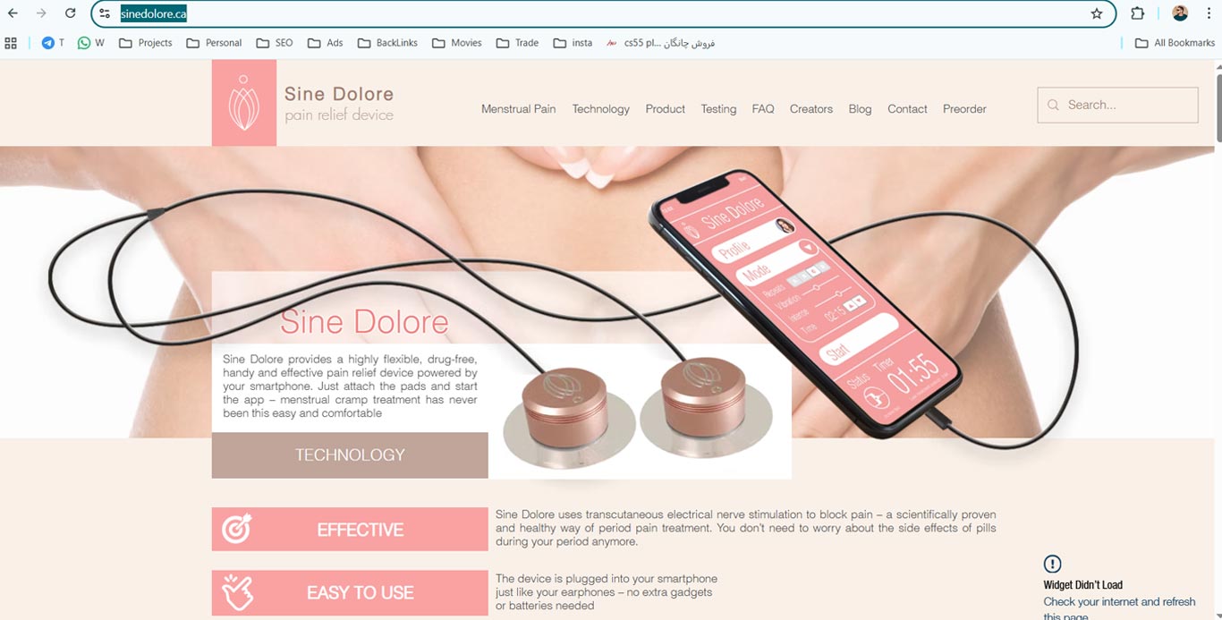Go to the Menstrual Pain menu item
The width and height of the screenshot is (1222, 620).
pyautogui.click(x=518, y=109)
